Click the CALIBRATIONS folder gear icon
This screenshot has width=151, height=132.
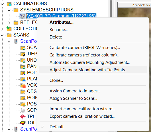(9, 4)
